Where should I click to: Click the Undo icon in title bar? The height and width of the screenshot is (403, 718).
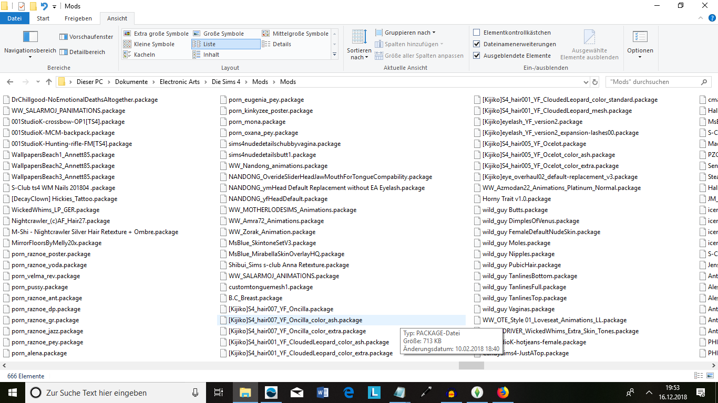(44, 6)
